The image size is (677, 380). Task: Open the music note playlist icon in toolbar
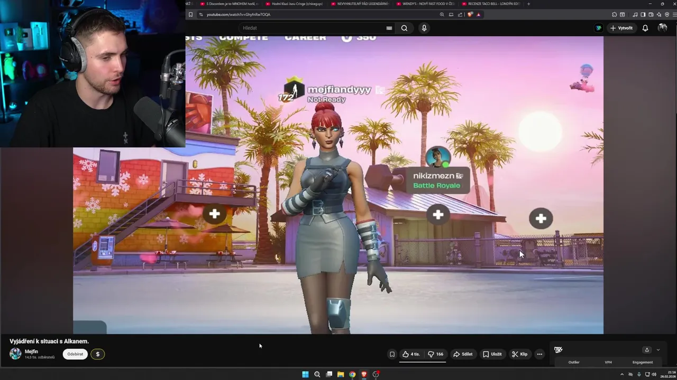[635, 14]
